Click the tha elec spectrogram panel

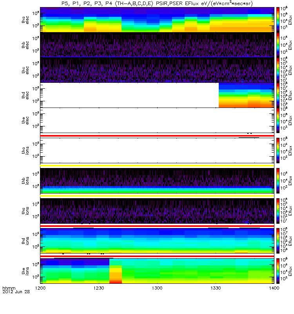point(157,20)
